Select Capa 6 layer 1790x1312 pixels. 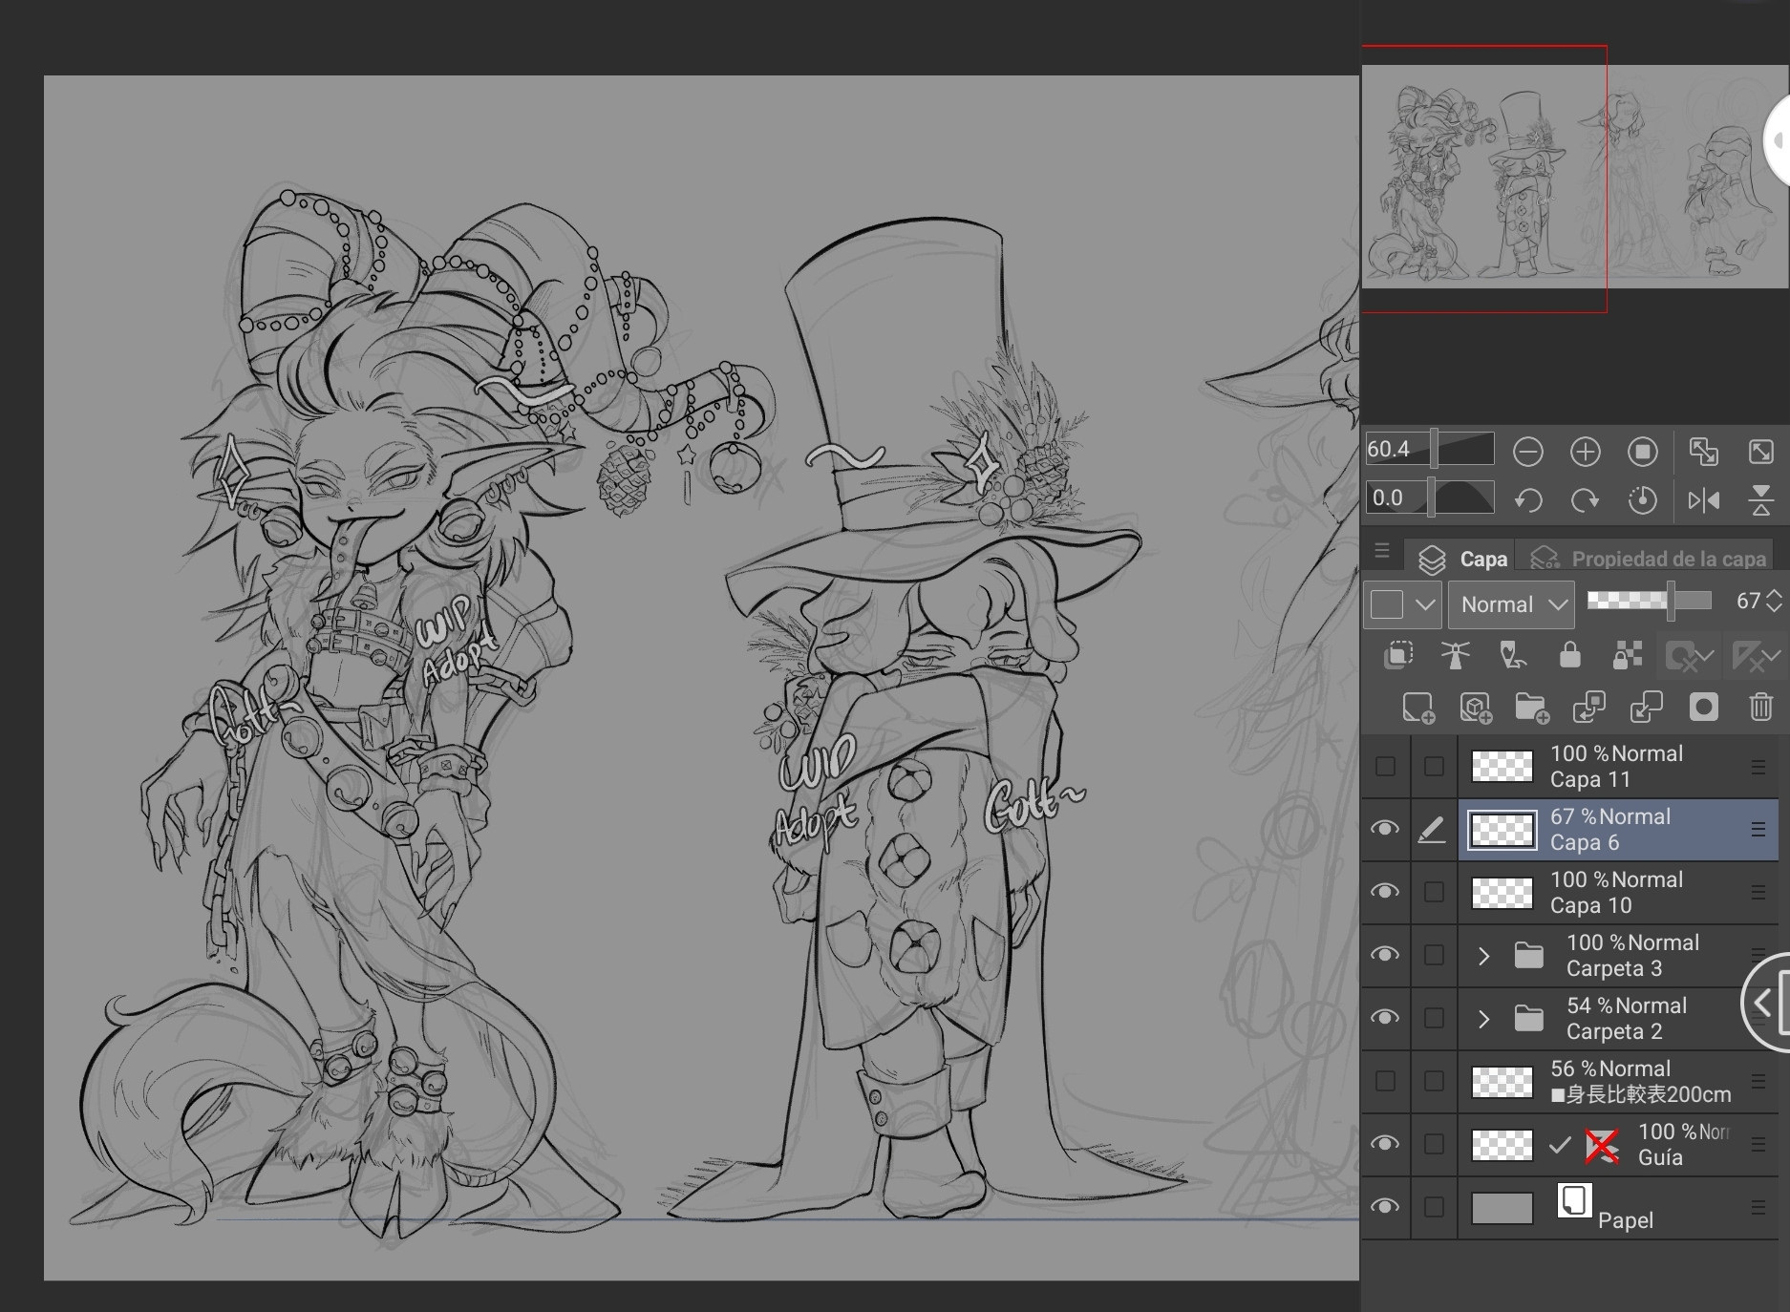pos(1618,829)
